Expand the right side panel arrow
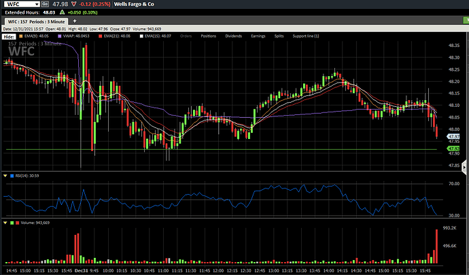Image resolution: width=469 pixels, height=275 pixels. [x=464, y=167]
